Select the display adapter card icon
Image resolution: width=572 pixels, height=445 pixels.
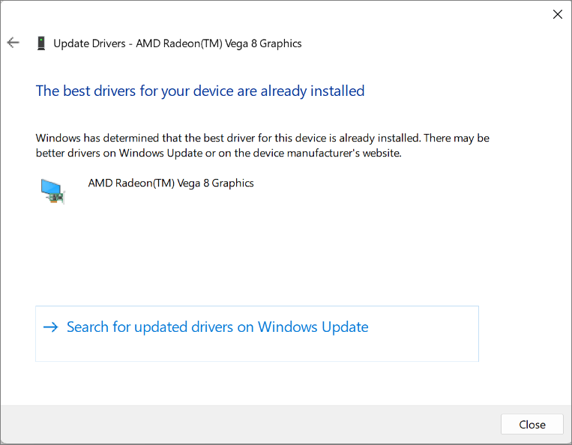52,191
